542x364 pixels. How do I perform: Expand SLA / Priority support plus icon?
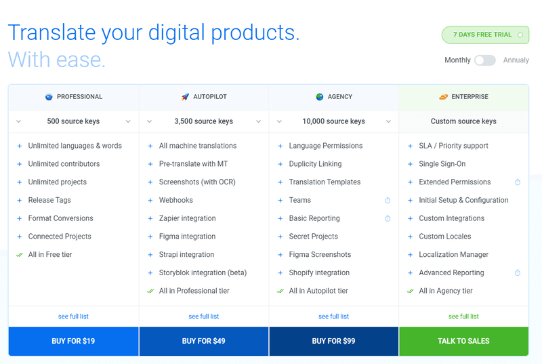click(x=410, y=146)
